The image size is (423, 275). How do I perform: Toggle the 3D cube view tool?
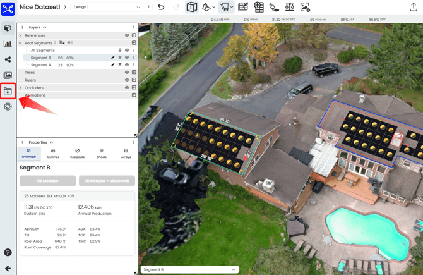pyautogui.click(x=192, y=7)
